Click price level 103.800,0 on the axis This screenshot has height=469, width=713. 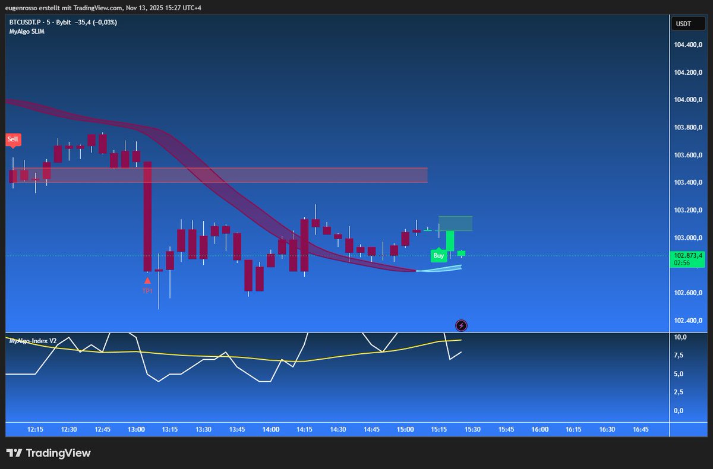688,128
